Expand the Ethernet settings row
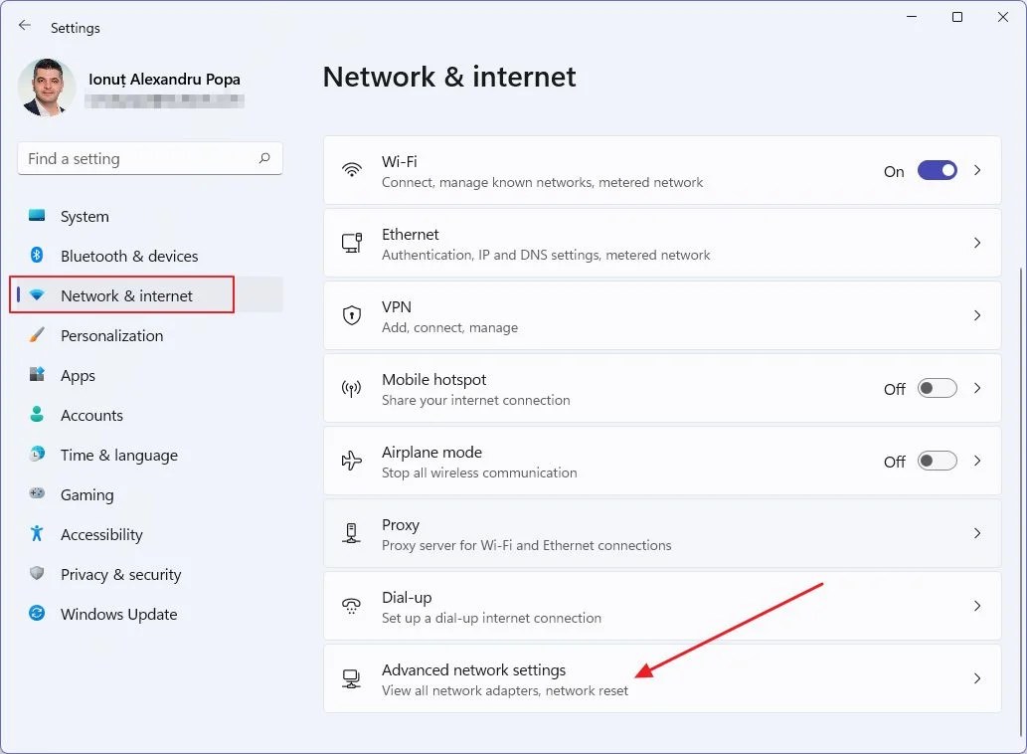 click(x=976, y=243)
